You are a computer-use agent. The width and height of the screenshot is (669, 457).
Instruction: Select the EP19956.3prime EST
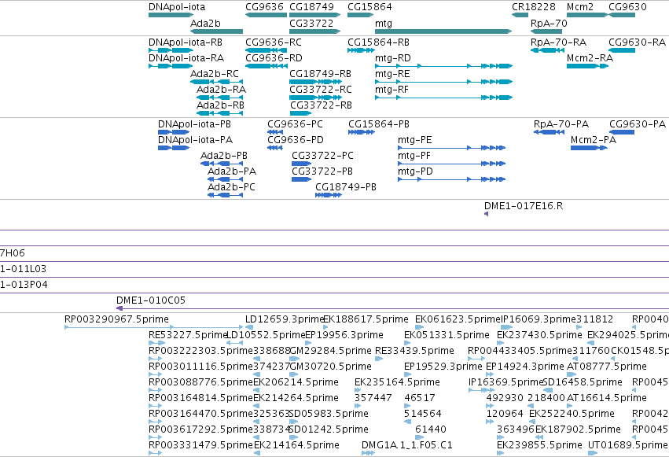[x=307, y=343]
